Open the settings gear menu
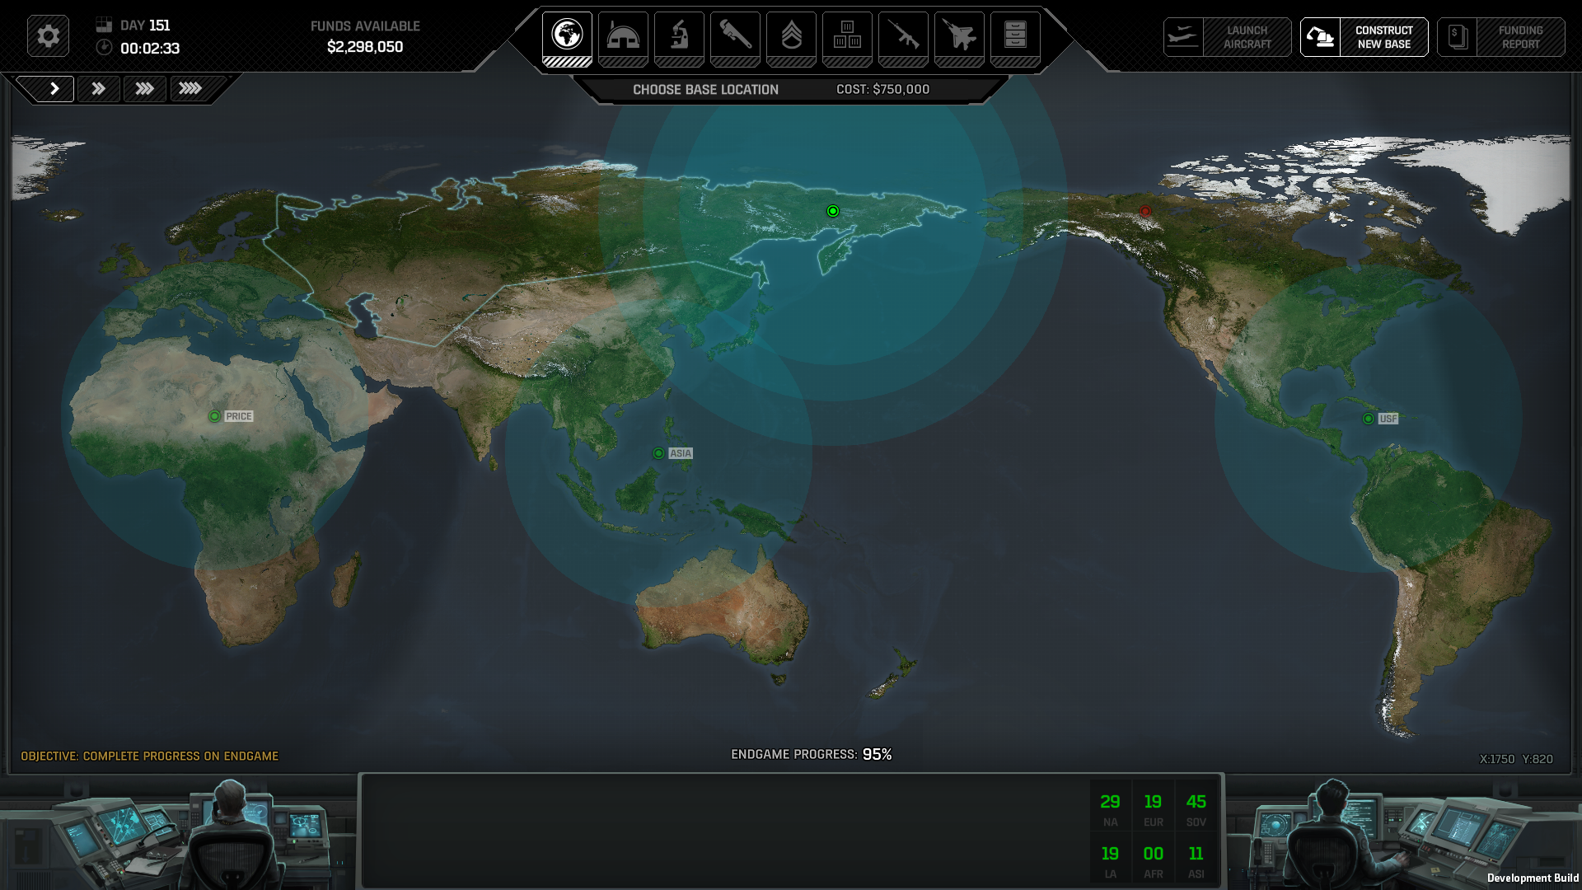This screenshot has height=890, width=1582. coord(48,36)
